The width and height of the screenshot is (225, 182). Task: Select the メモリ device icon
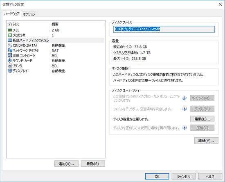(x=10, y=30)
